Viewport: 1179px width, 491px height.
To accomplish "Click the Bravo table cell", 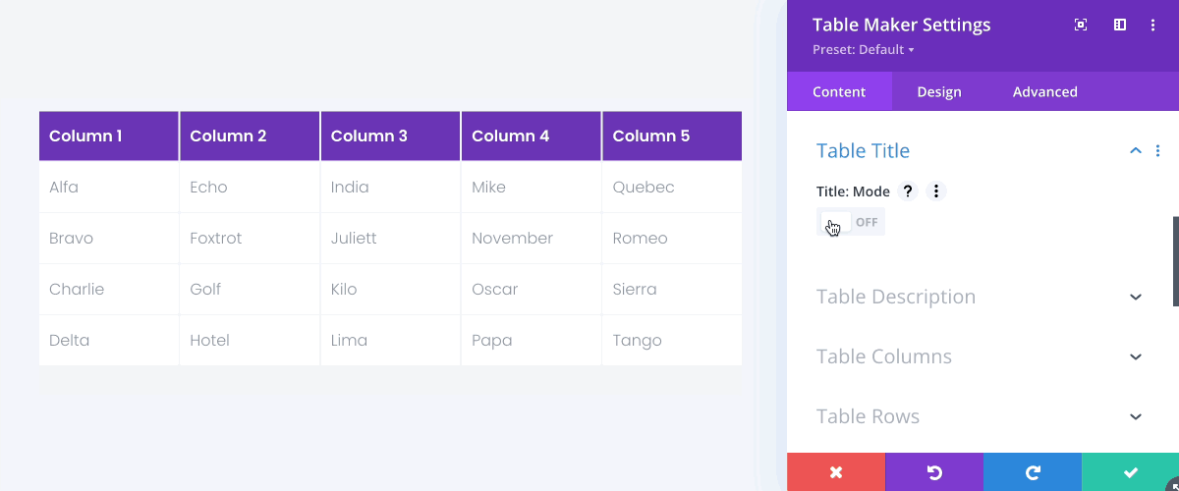I will (109, 239).
